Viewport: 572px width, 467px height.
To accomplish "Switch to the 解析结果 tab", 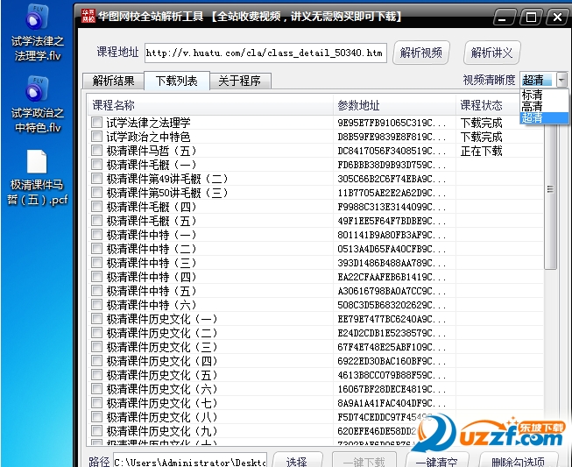I will click(x=114, y=81).
